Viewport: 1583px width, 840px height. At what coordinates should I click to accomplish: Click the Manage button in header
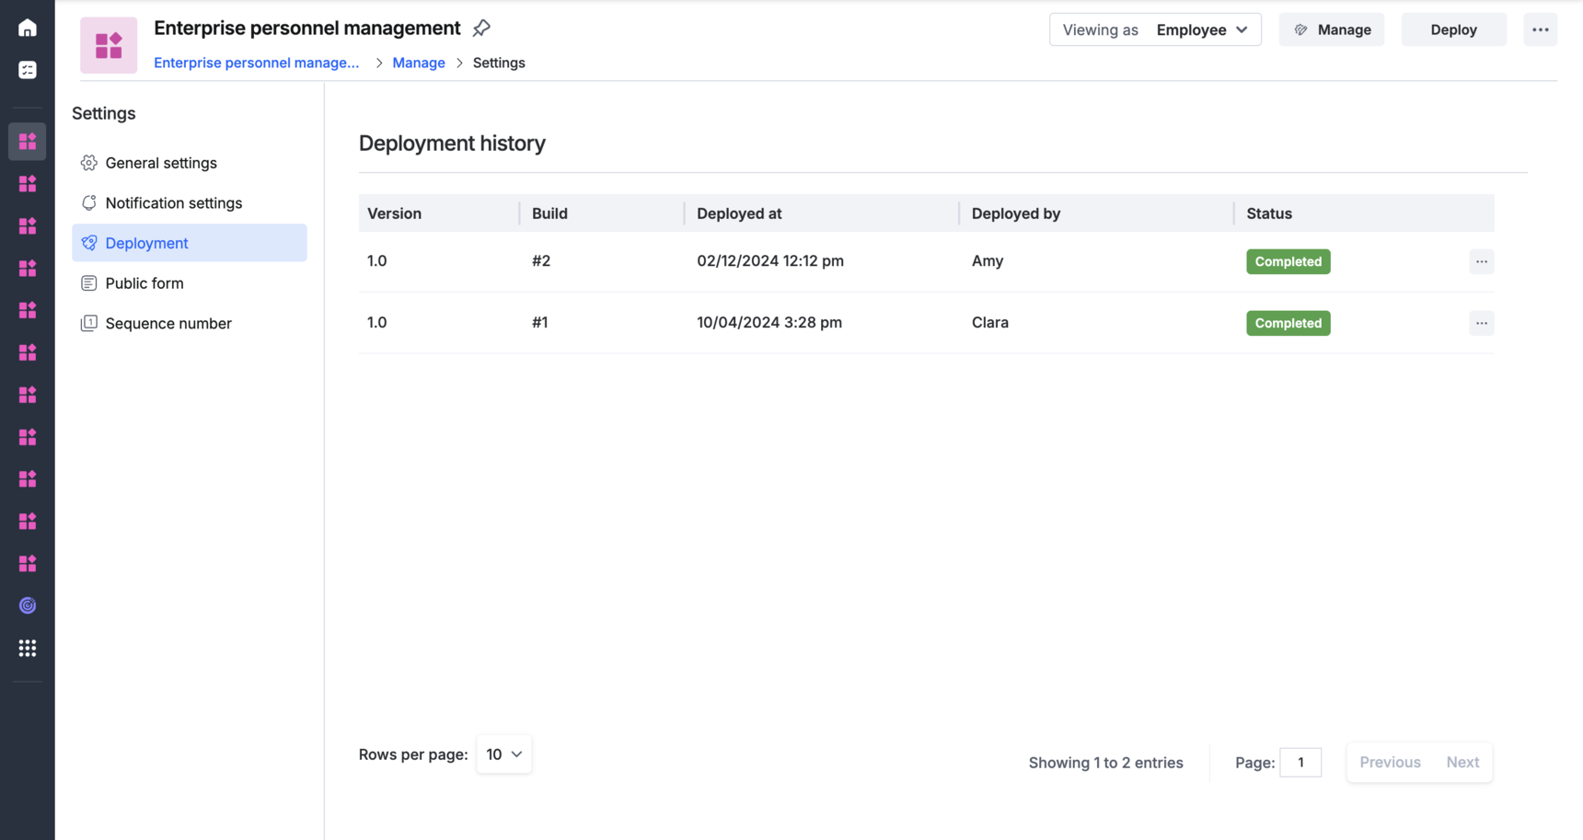(1331, 29)
